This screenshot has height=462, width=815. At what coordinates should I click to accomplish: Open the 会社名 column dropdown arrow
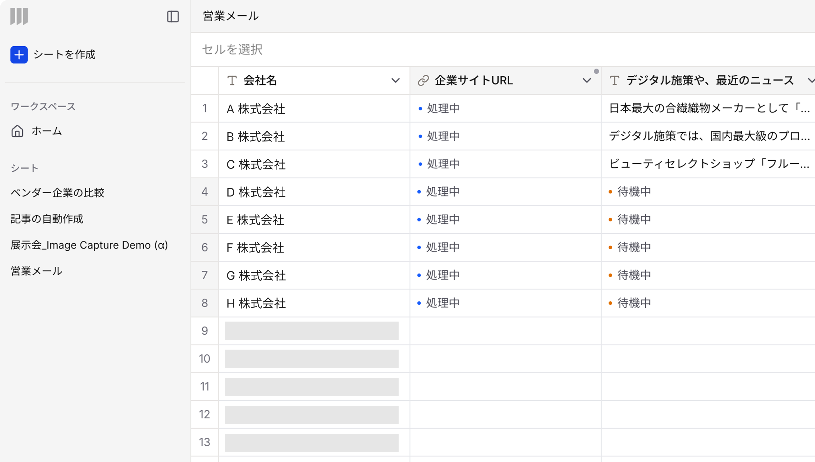(395, 81)
